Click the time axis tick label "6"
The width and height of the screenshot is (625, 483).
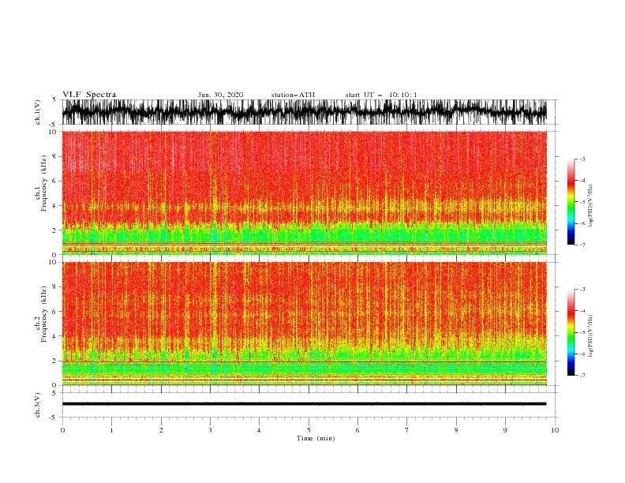pyautogui.click(x=357, y=430)
